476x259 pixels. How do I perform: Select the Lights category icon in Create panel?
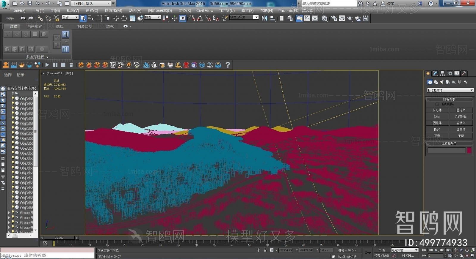(x=442, y=82)
